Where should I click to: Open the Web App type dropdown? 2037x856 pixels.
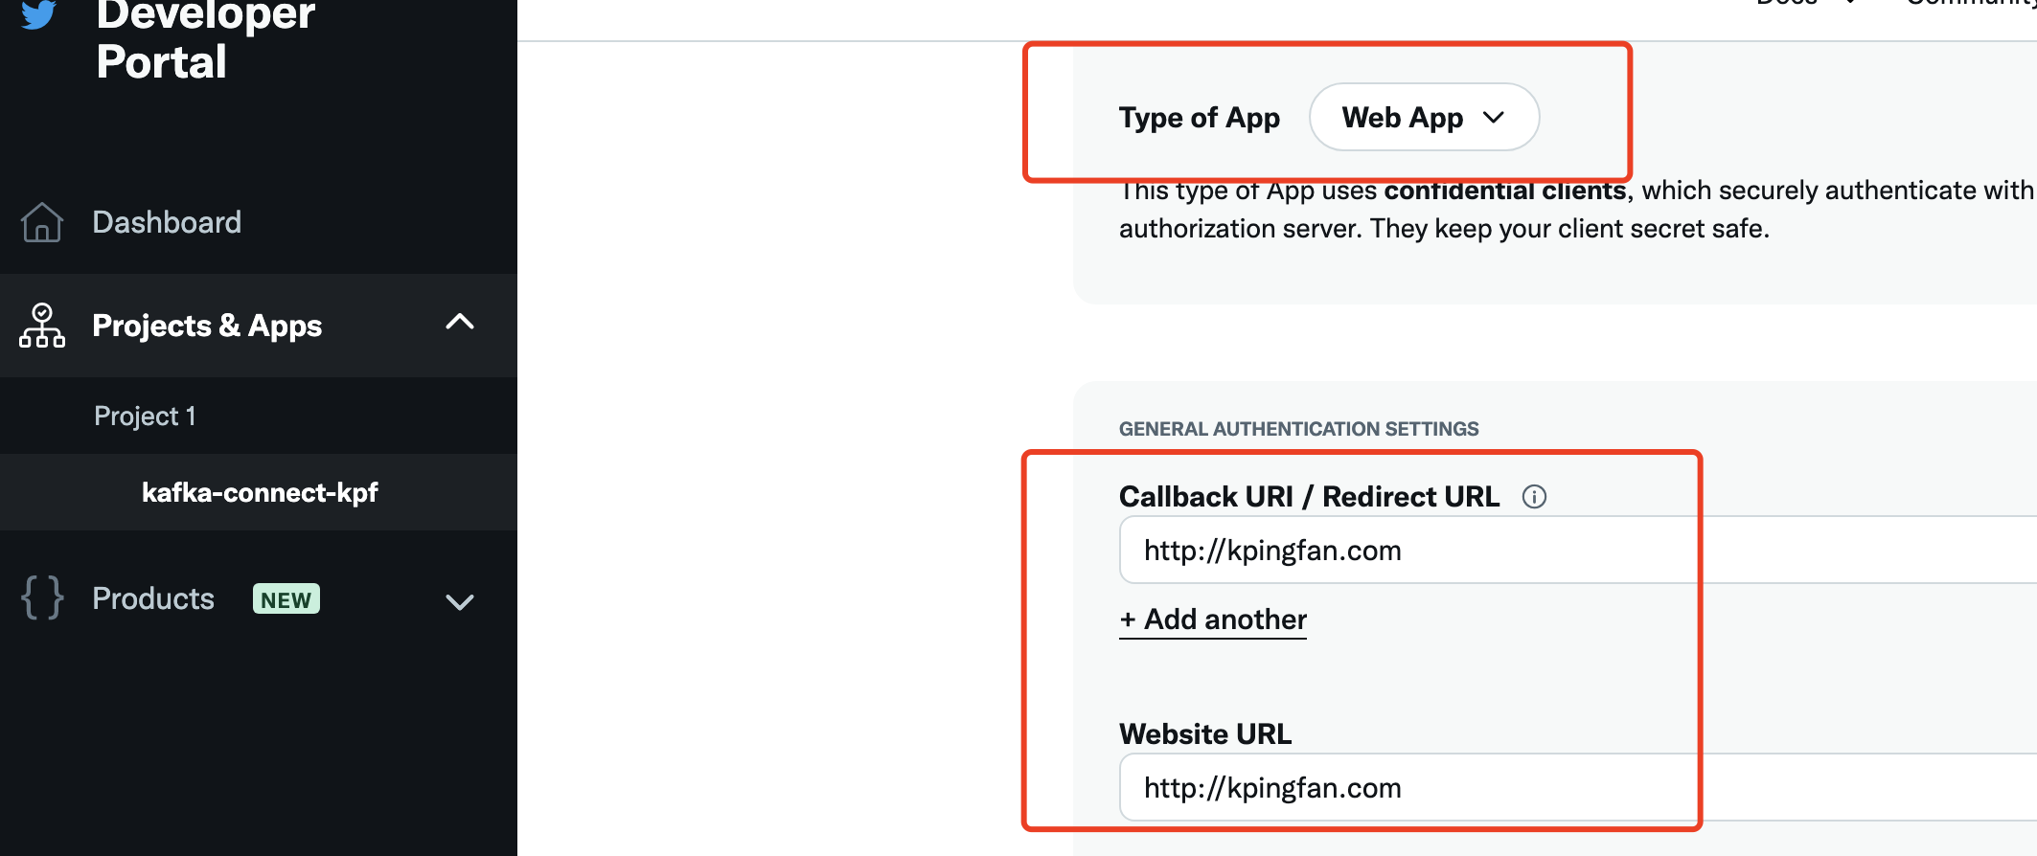tap(1424, 117)
